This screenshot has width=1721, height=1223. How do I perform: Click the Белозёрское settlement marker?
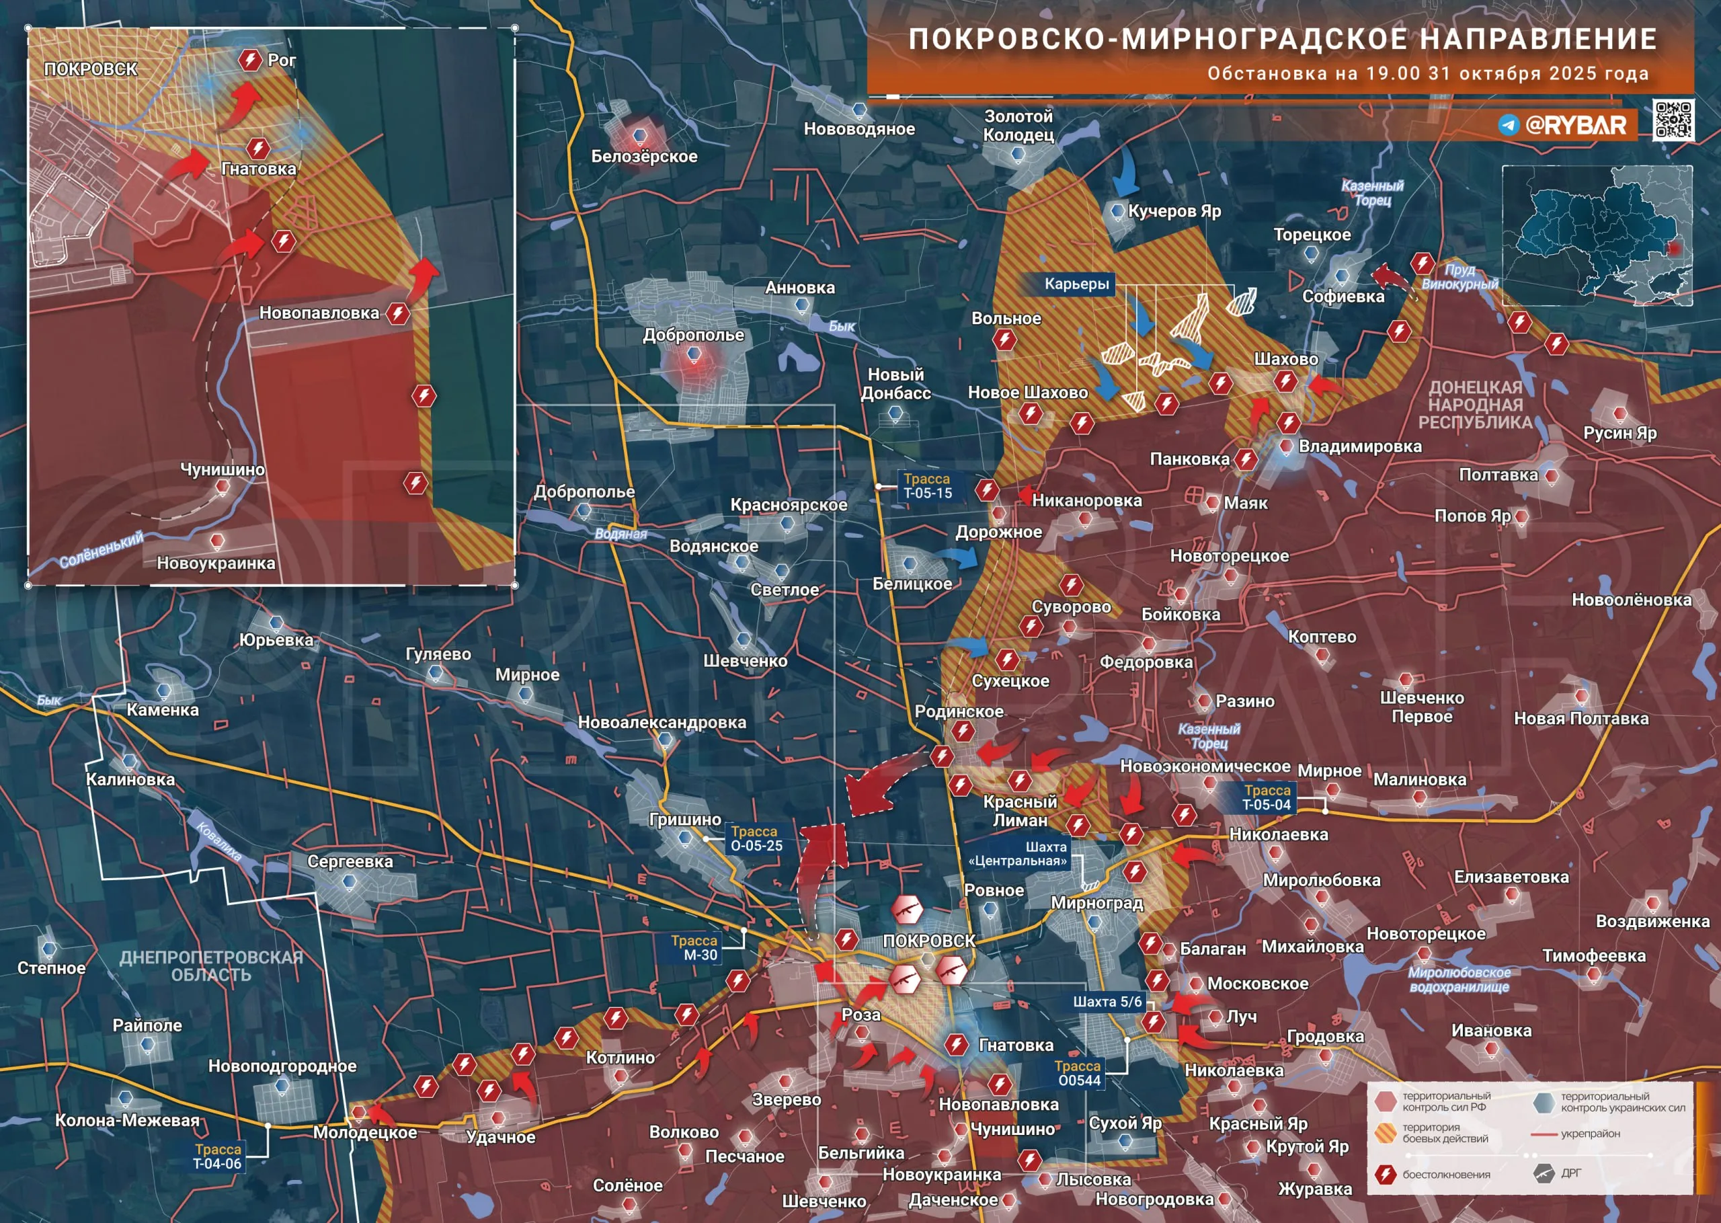(639, 136)
